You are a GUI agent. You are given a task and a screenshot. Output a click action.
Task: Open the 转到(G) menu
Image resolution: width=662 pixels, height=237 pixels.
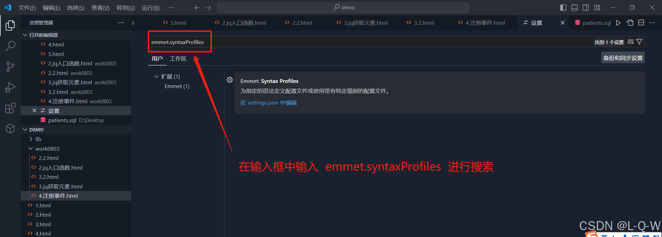tap(126, 8)
